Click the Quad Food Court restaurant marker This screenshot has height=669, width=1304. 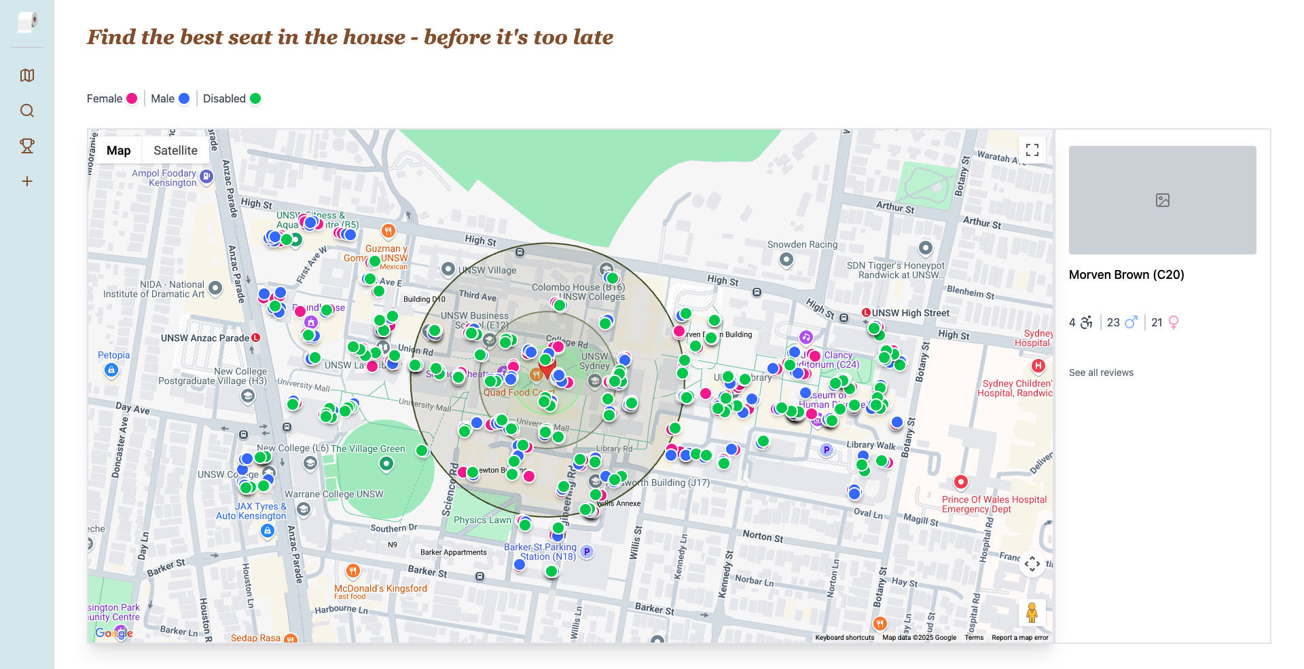pos(536,374)
